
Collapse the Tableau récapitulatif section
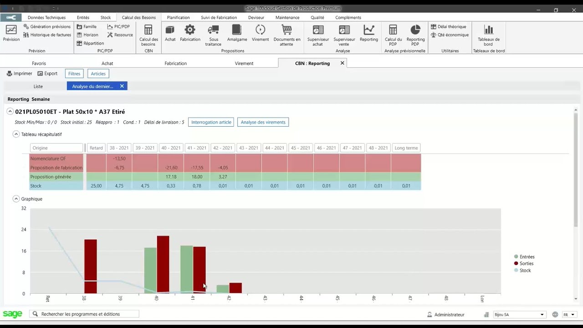click(16, 134)
